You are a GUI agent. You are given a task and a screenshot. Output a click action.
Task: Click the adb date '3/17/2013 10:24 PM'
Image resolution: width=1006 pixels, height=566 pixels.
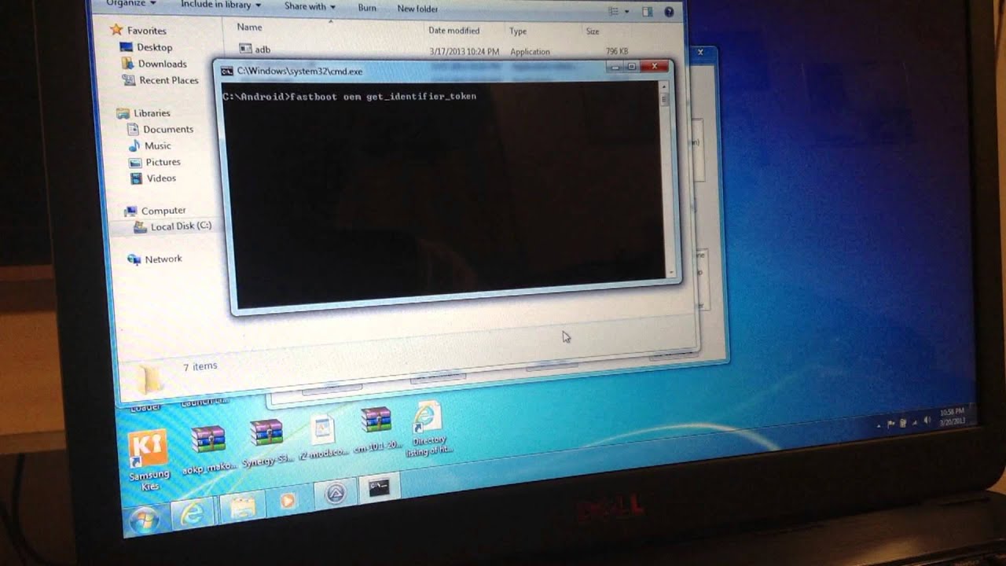click(464, 51)
